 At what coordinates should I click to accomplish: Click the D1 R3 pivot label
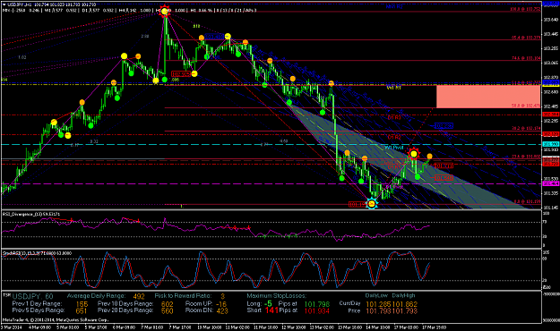(x=394, y=117)
